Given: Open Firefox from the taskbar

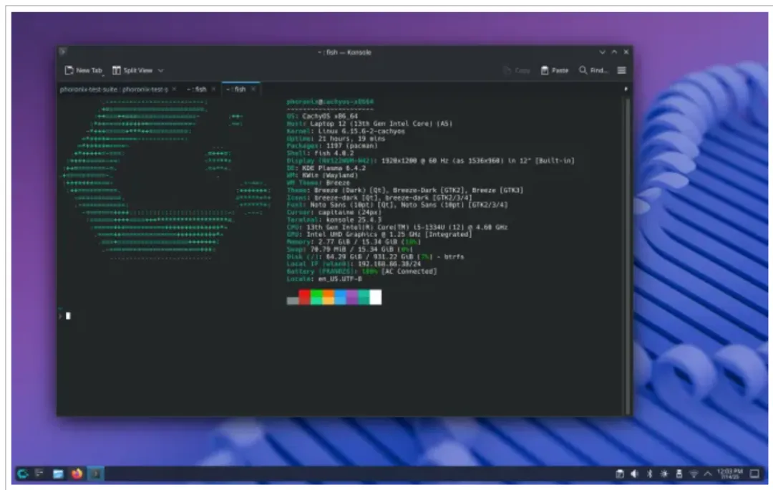Looking at the screenshot, I should click(x=77, y=474).
